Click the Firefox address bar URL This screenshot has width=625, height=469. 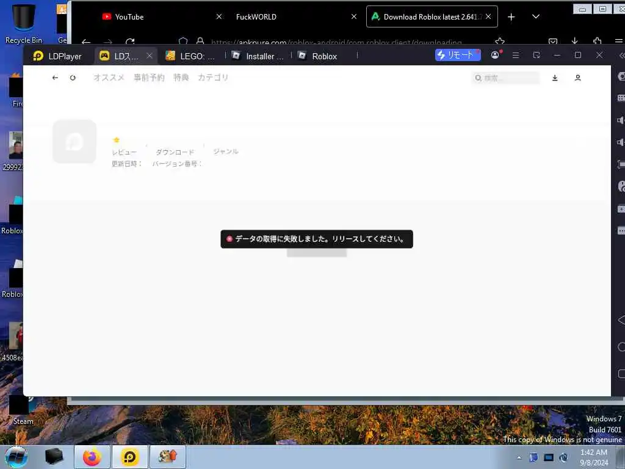click(336, 42)
